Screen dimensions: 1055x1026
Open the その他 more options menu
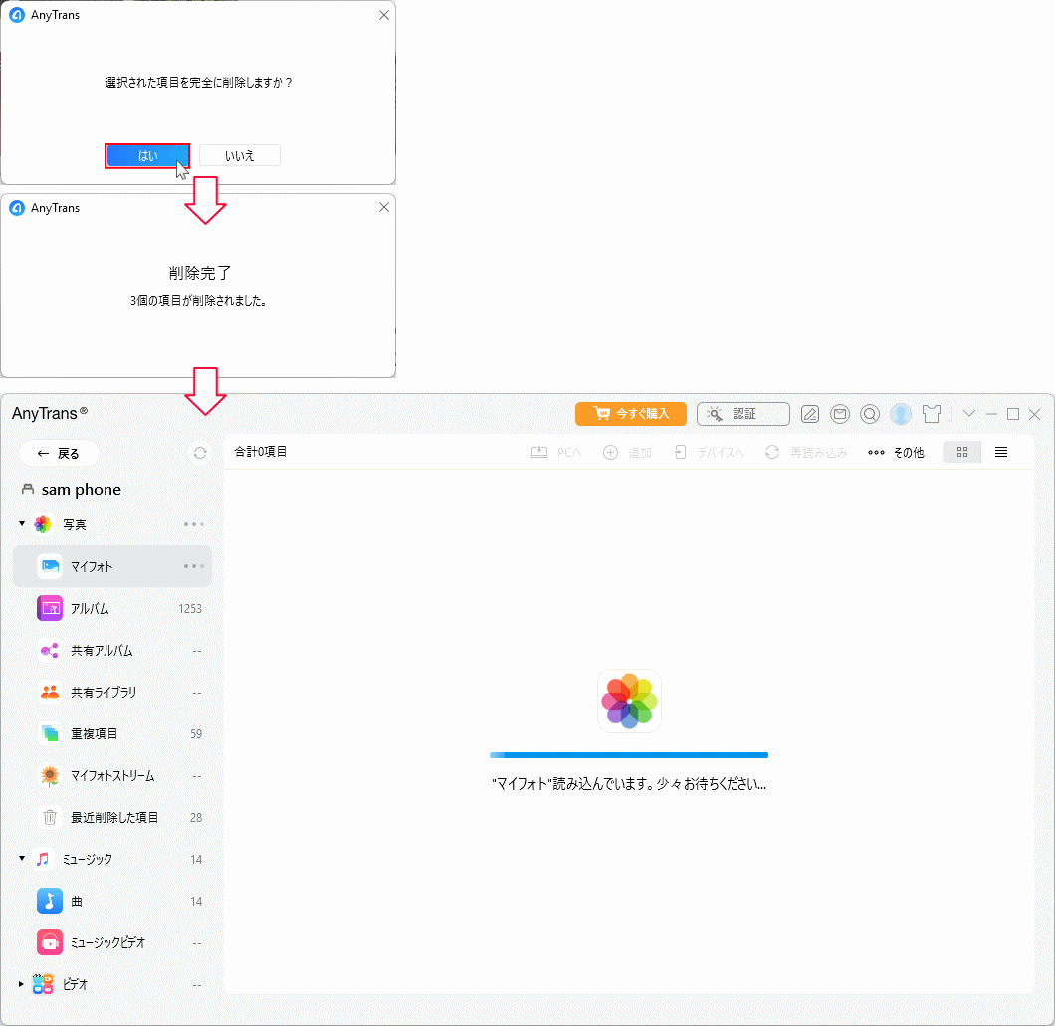[x=896, y=452]
